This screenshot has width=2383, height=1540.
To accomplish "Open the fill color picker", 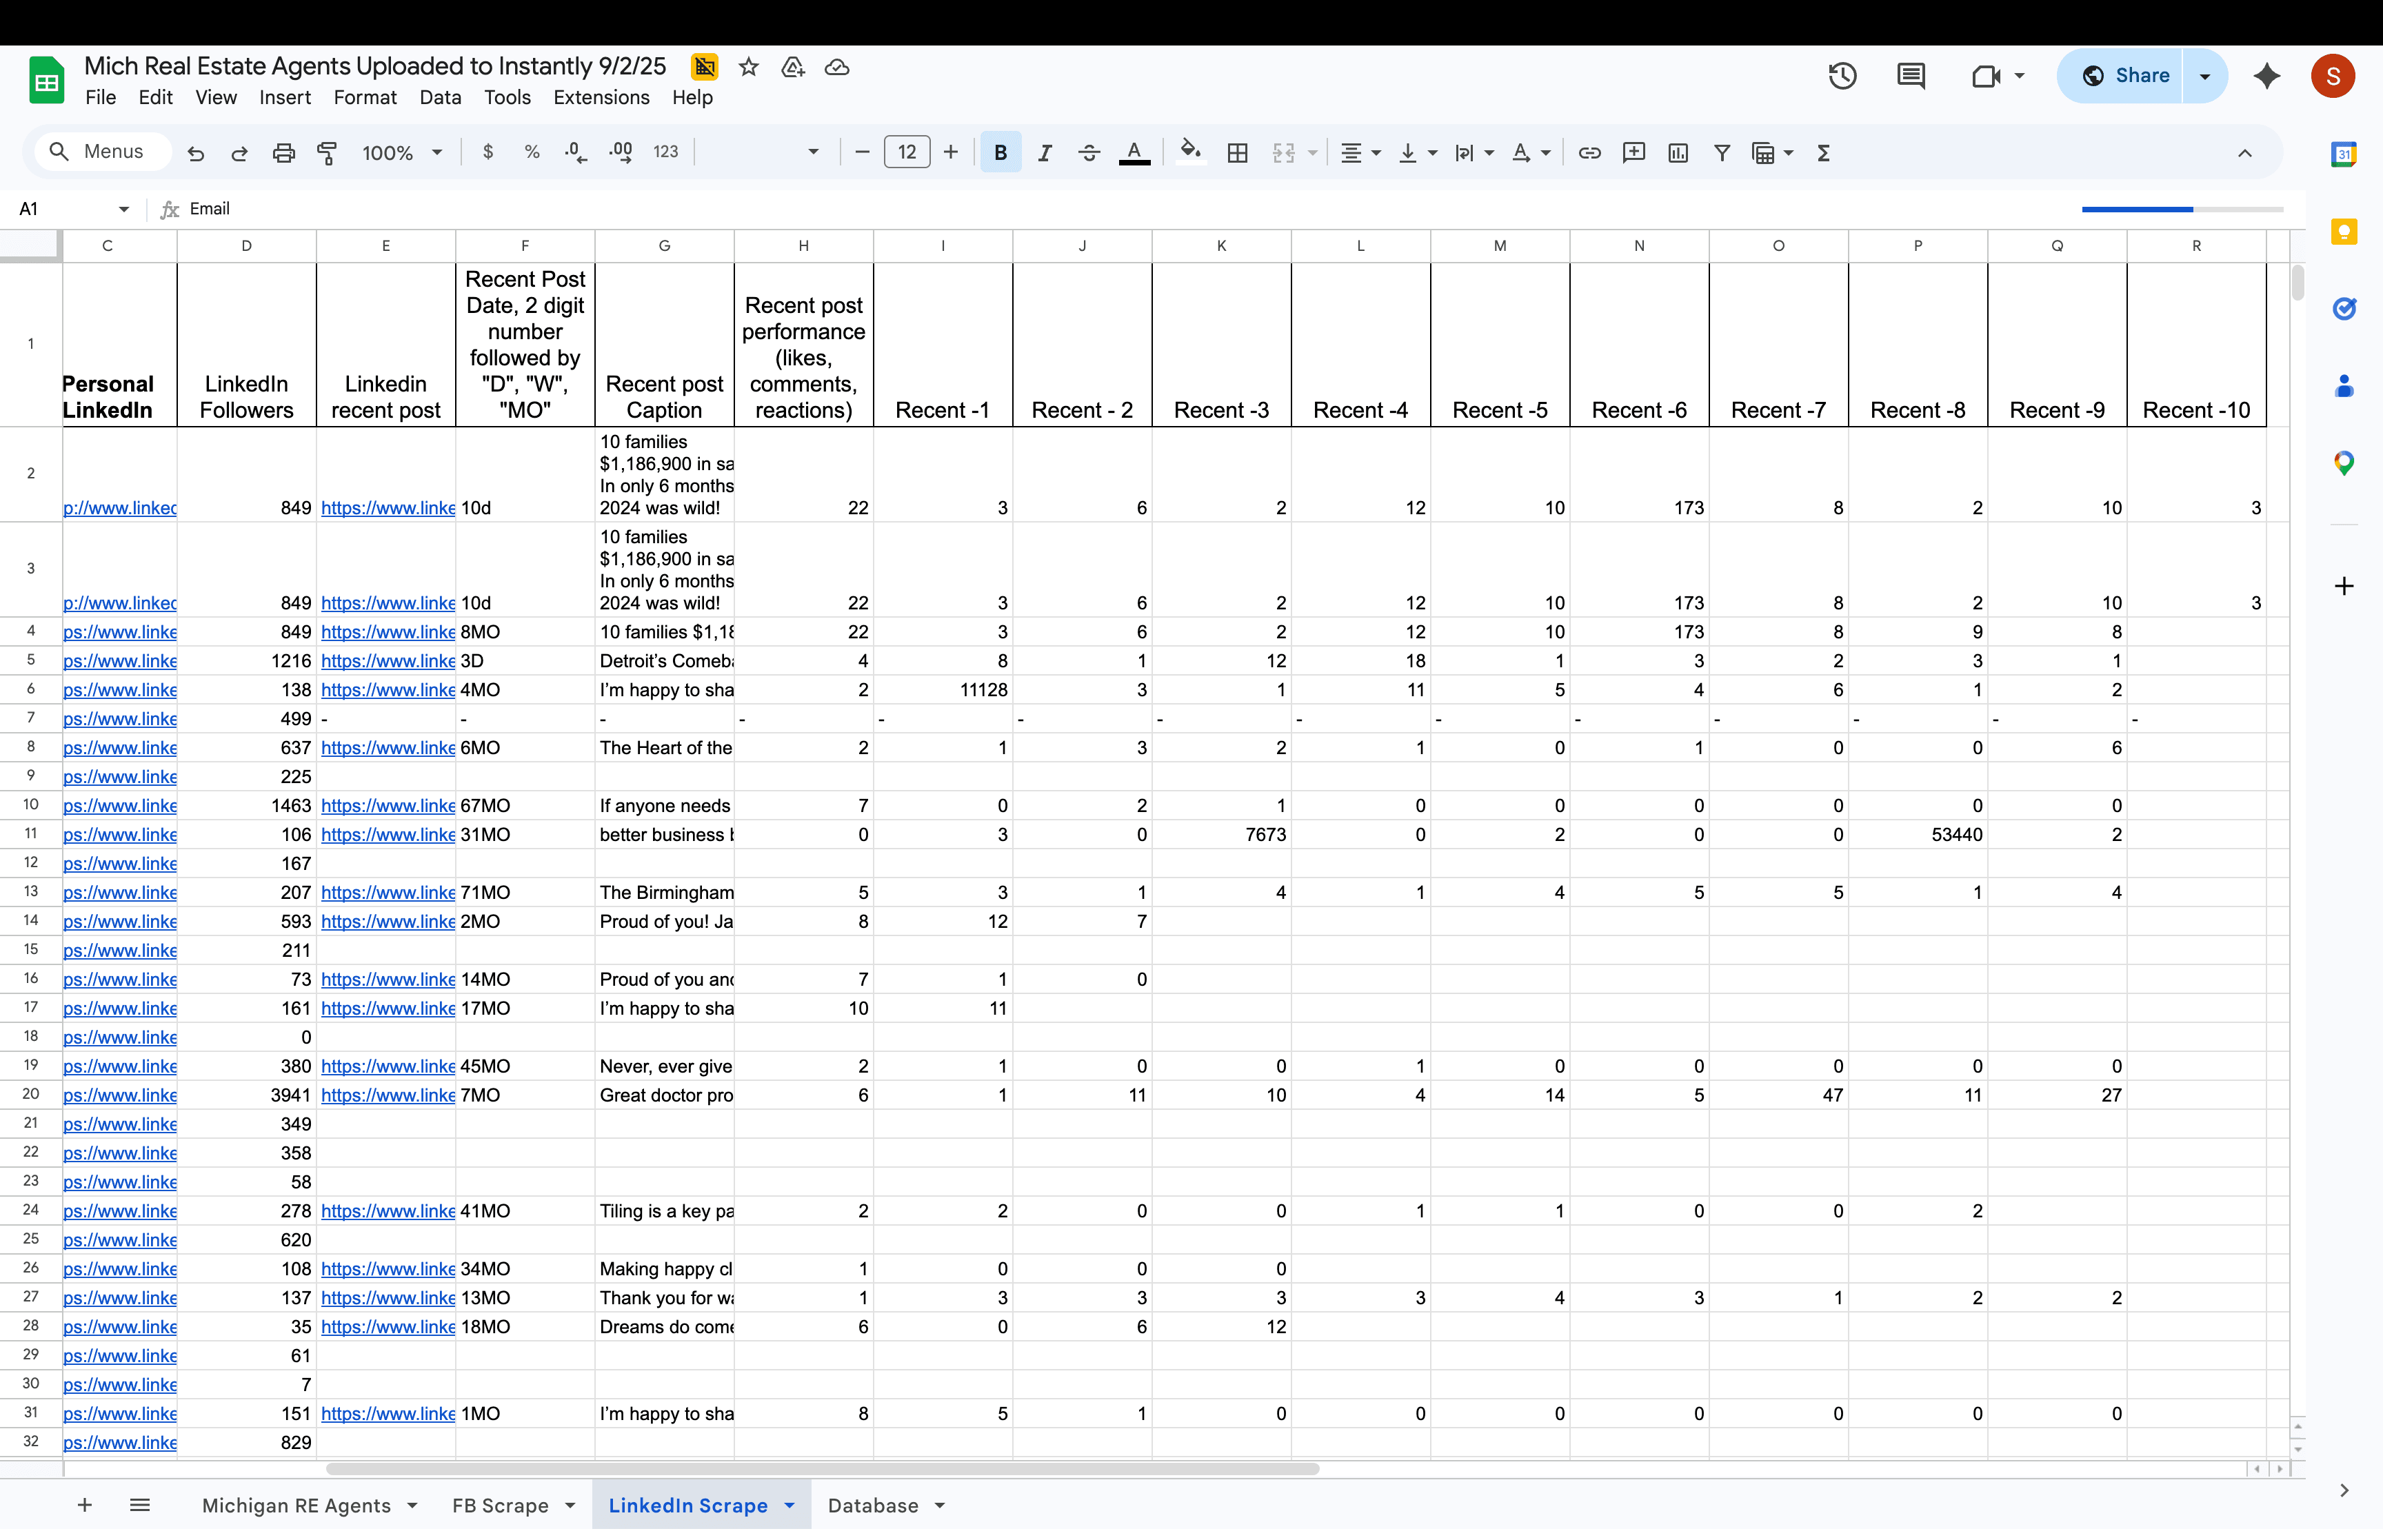I will [x=1190, y=152].
